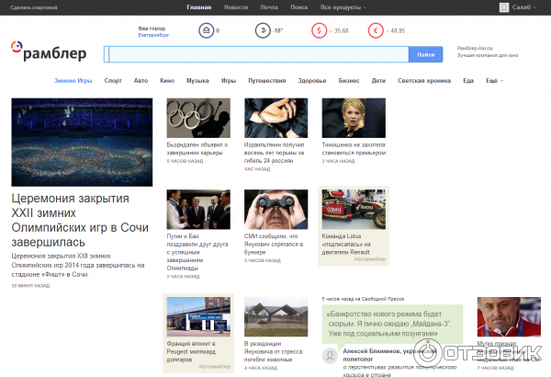Open the binoculars Yanukovych news thumbnail
The image size is (551, 377).
tap(275, 209)
